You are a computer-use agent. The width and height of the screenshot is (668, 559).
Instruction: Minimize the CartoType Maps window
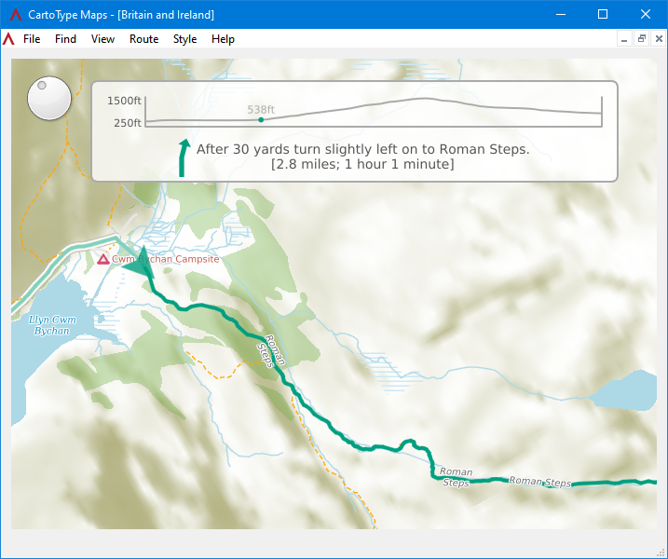tap(561, 15)
